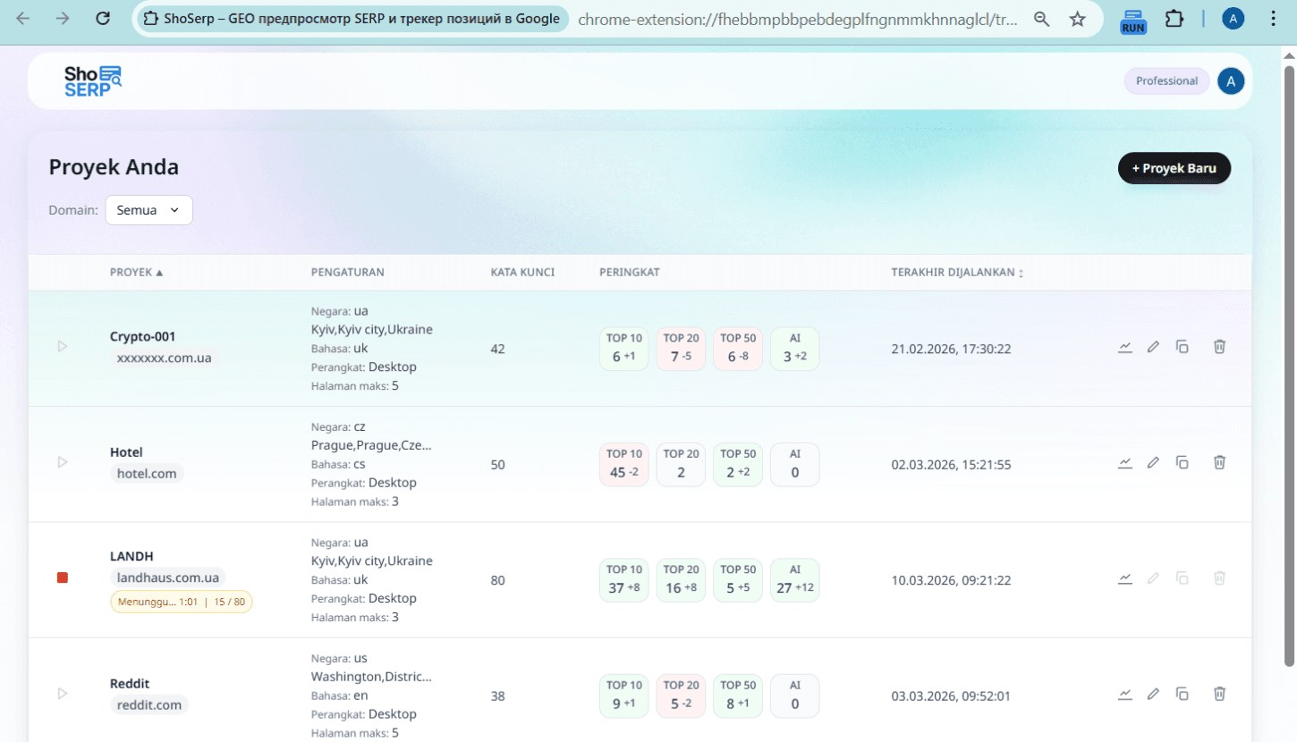1297x742 pixels.
Task: Duplicate the Crypto-001 project
Action: pos(1182,347)
